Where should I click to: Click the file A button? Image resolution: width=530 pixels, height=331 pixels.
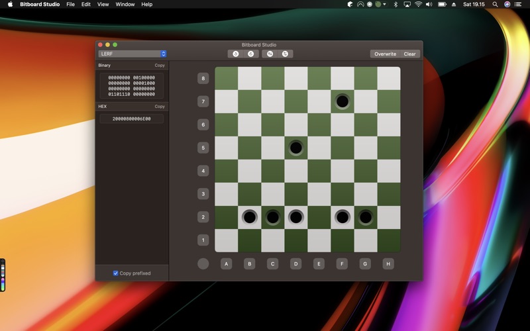(x=227, y=263)
